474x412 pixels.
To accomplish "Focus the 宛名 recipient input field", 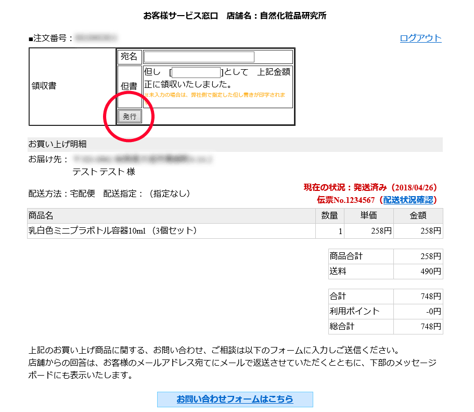I will point(199,57).
